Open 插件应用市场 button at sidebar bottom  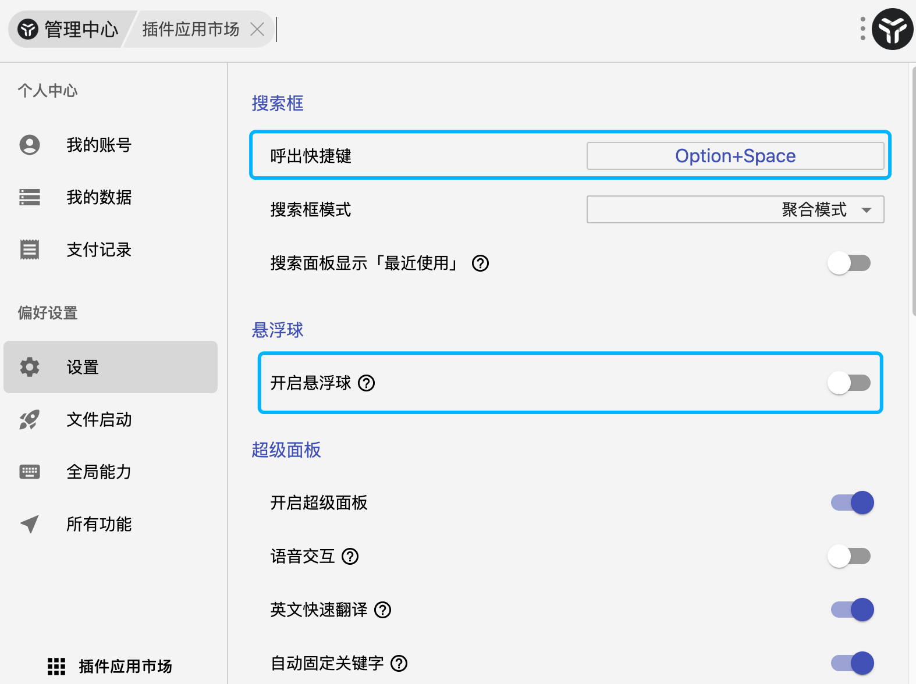point(111,666)
